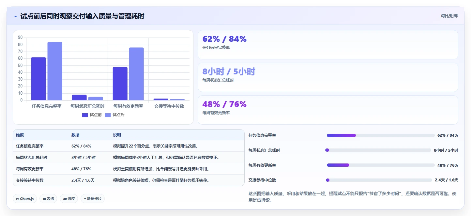Click the 交接等待中位数 progress bar

[x=379, y=180]
